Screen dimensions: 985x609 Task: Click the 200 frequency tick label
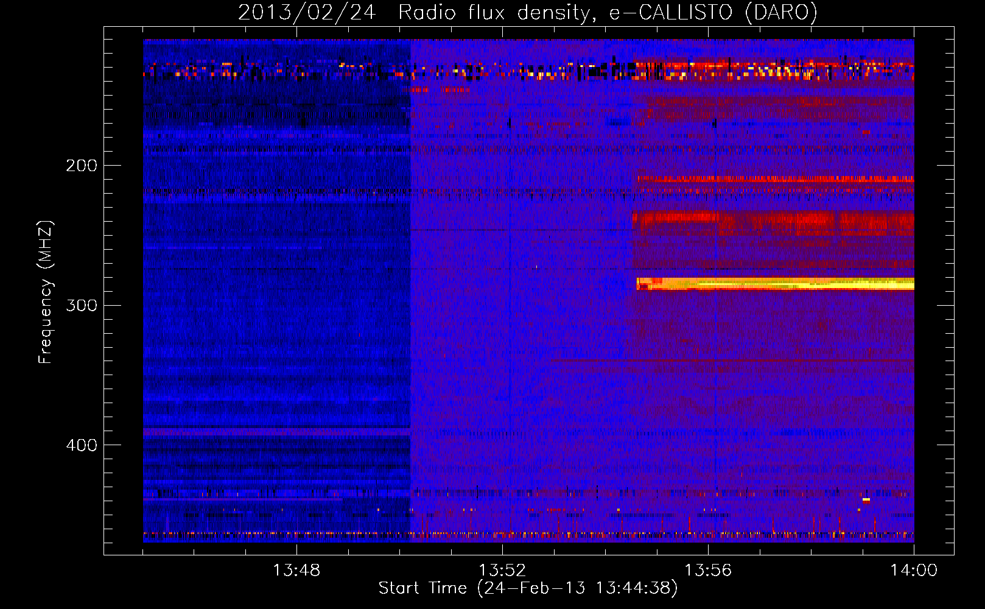click(82, 165)
